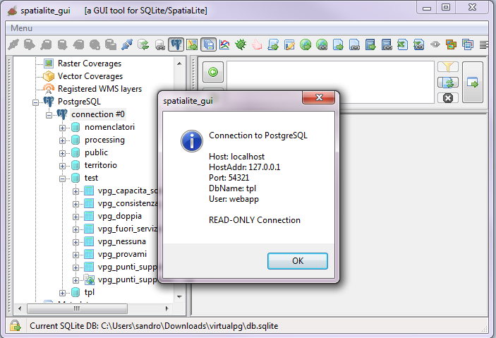Viewport: 496px width, 338px height.
Task: Click the orange framed pictures toolbar icon
Action: tap(452, 44)
